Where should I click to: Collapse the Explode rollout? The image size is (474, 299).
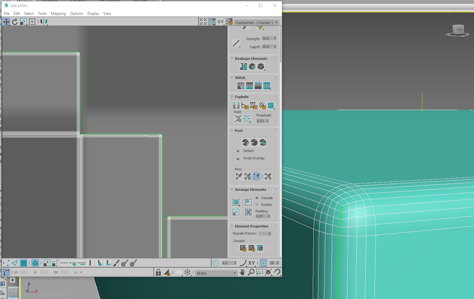pos(232,96)
